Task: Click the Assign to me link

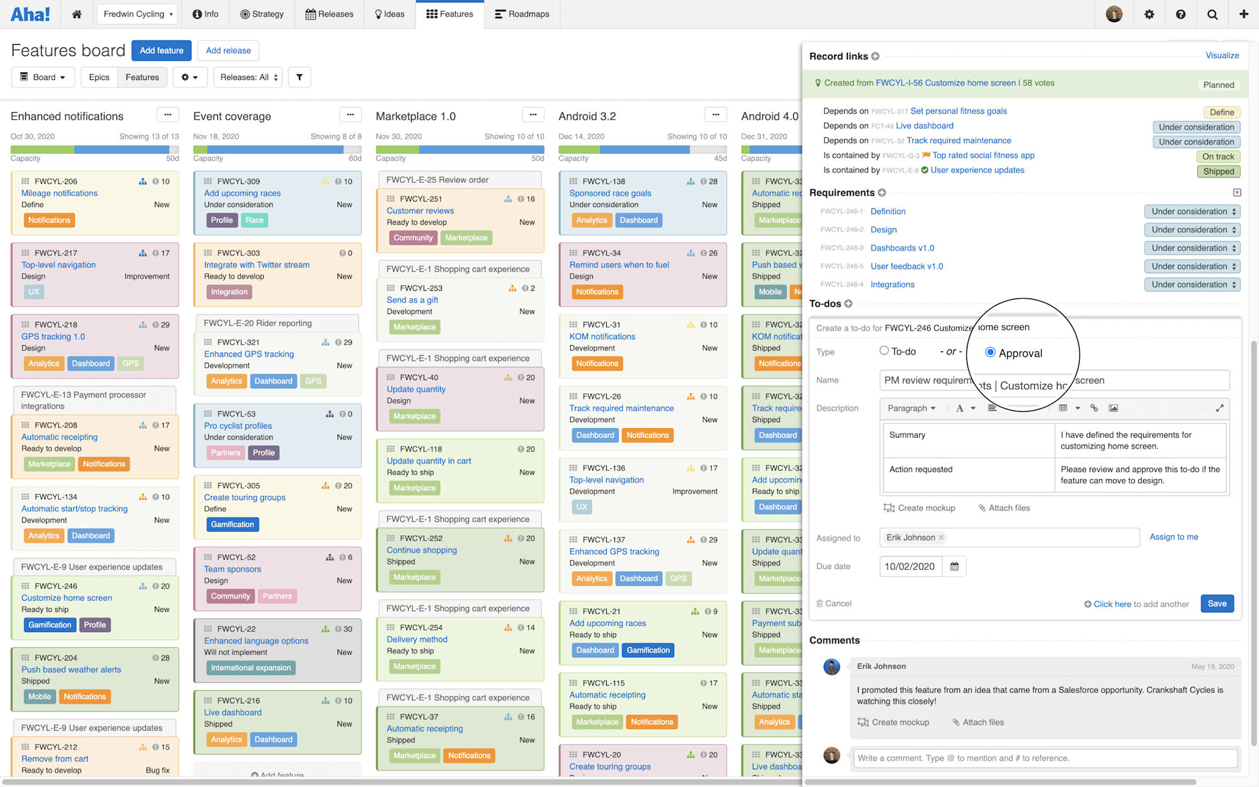Action: [1173, 536]
